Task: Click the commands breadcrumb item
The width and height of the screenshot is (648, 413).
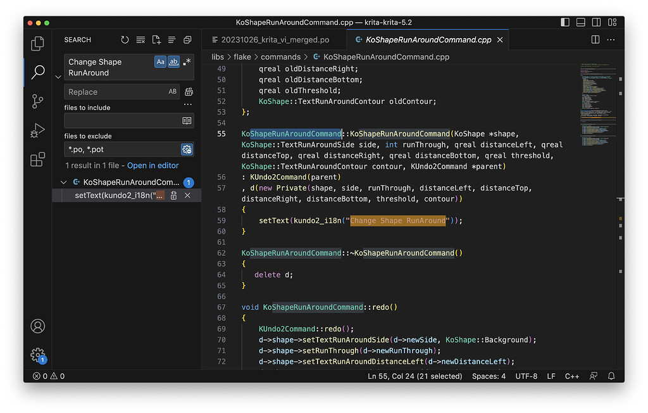Action: click(x=280, y=56)
